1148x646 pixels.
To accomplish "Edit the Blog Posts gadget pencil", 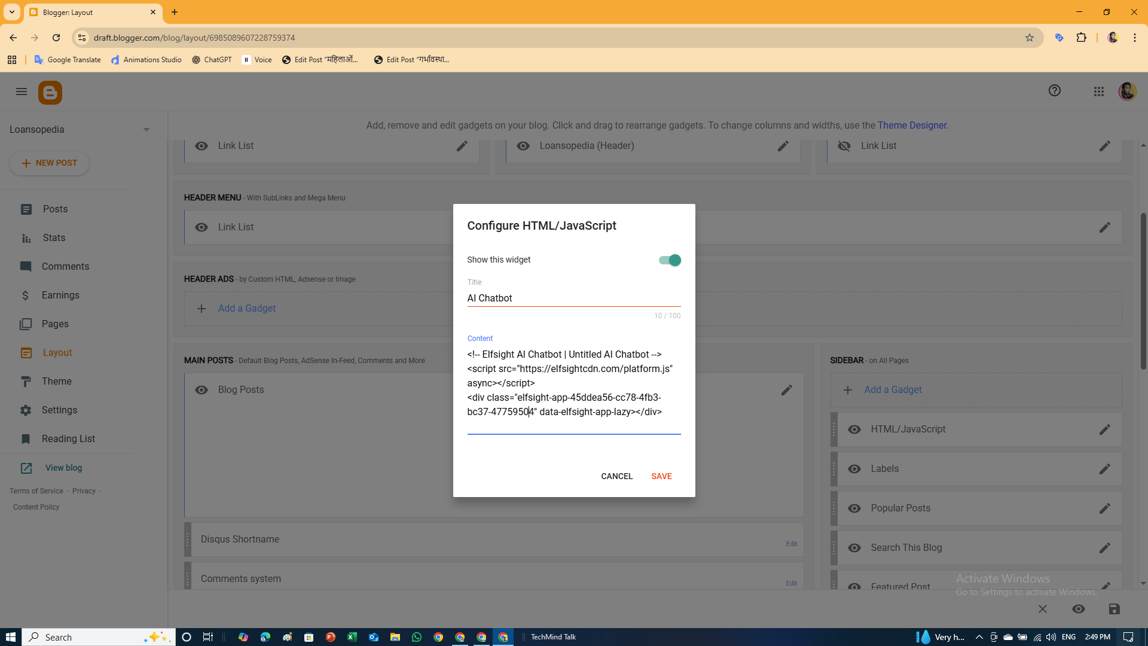I will pos(786,390).
